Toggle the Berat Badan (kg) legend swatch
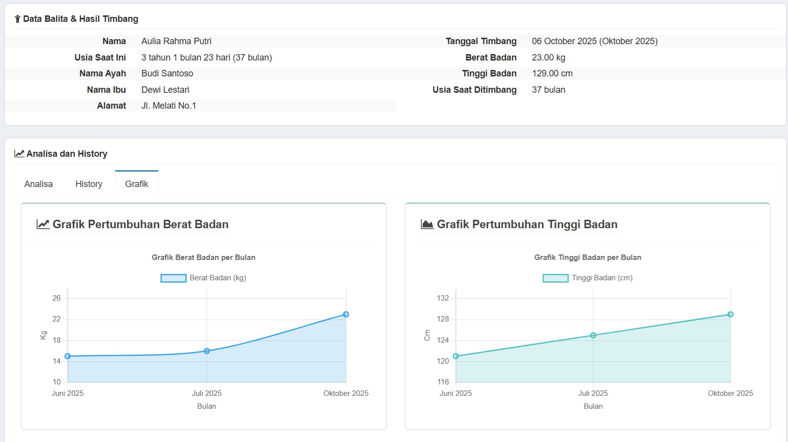788x442 pixels. tap(173, 278)
